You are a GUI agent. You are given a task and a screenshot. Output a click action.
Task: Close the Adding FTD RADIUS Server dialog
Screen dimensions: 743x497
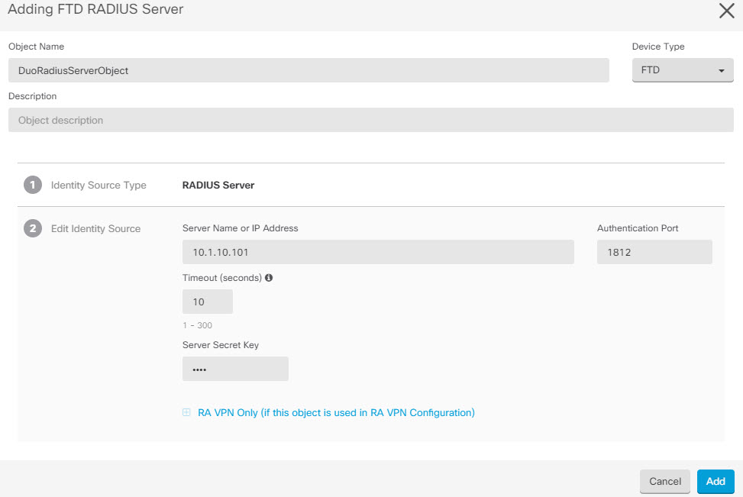[726, 11]
